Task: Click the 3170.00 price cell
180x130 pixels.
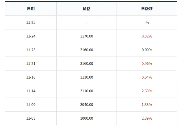Action: [x=86, y=36]
